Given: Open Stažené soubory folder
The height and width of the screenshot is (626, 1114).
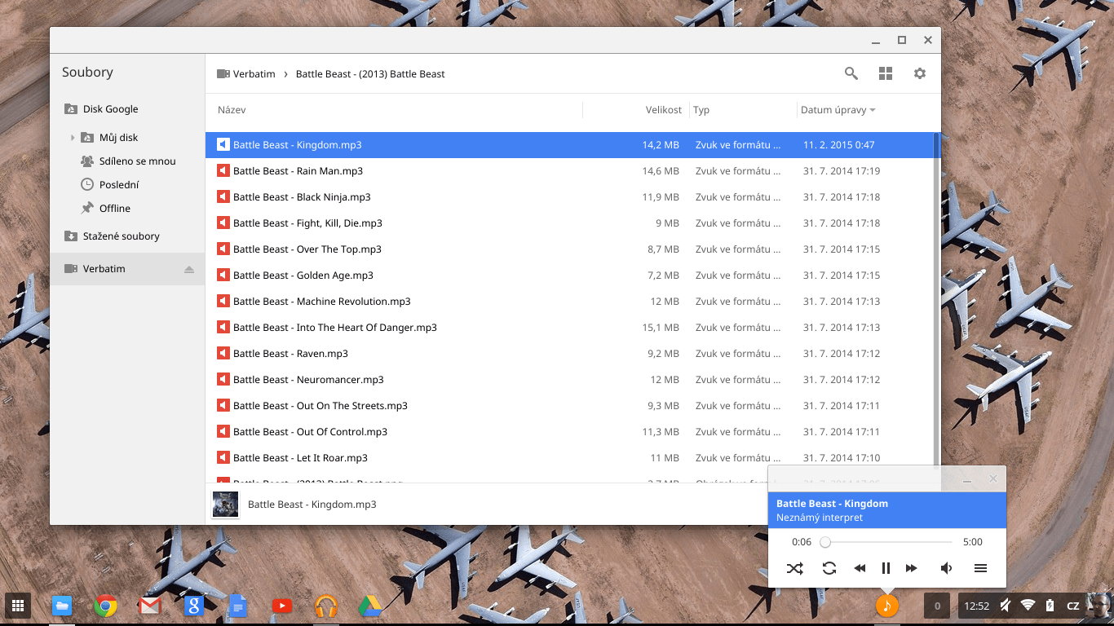Looking at the screenshot, I should (x=121, y=236).
